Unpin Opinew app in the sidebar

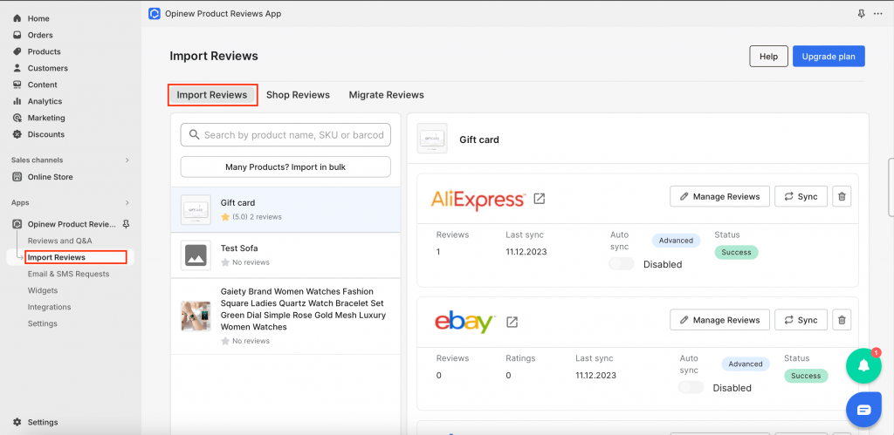click(127, 224)
